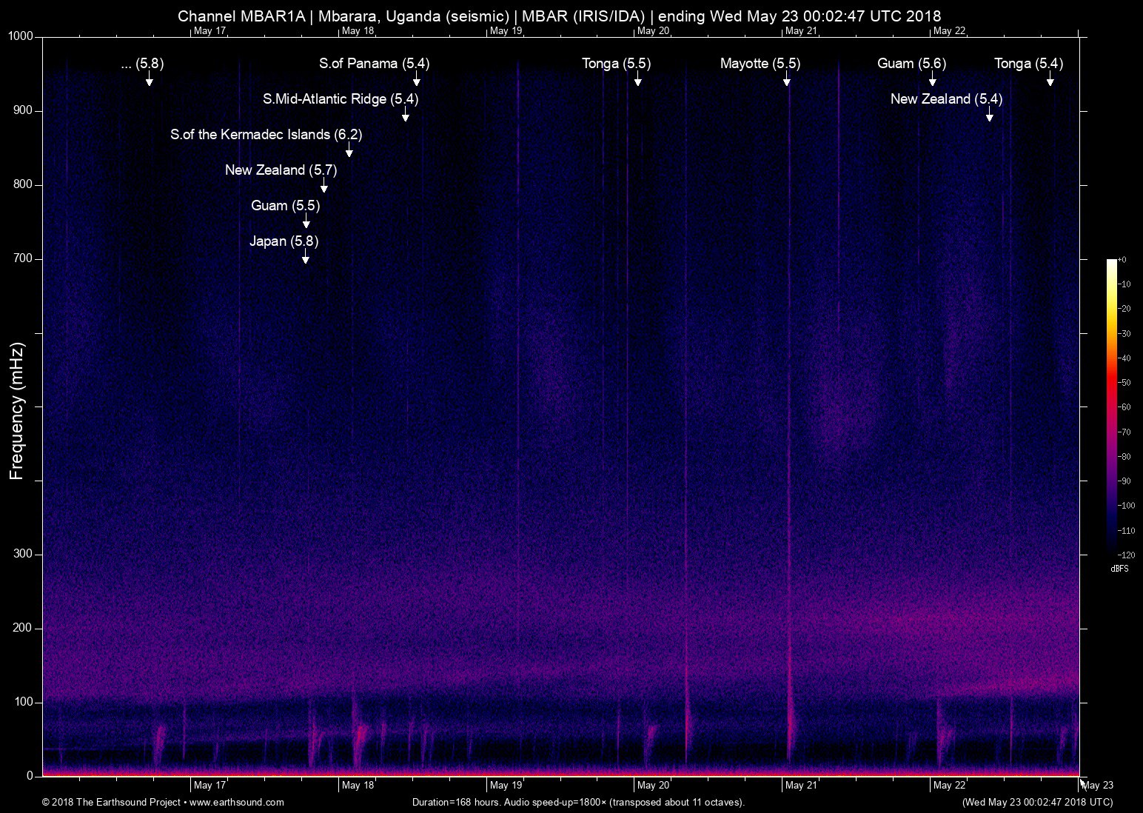The height and width of the screenshot is (813, 1143).
Task: Click the New Zealand (5.7) event label
Action: tap(281, 170)
